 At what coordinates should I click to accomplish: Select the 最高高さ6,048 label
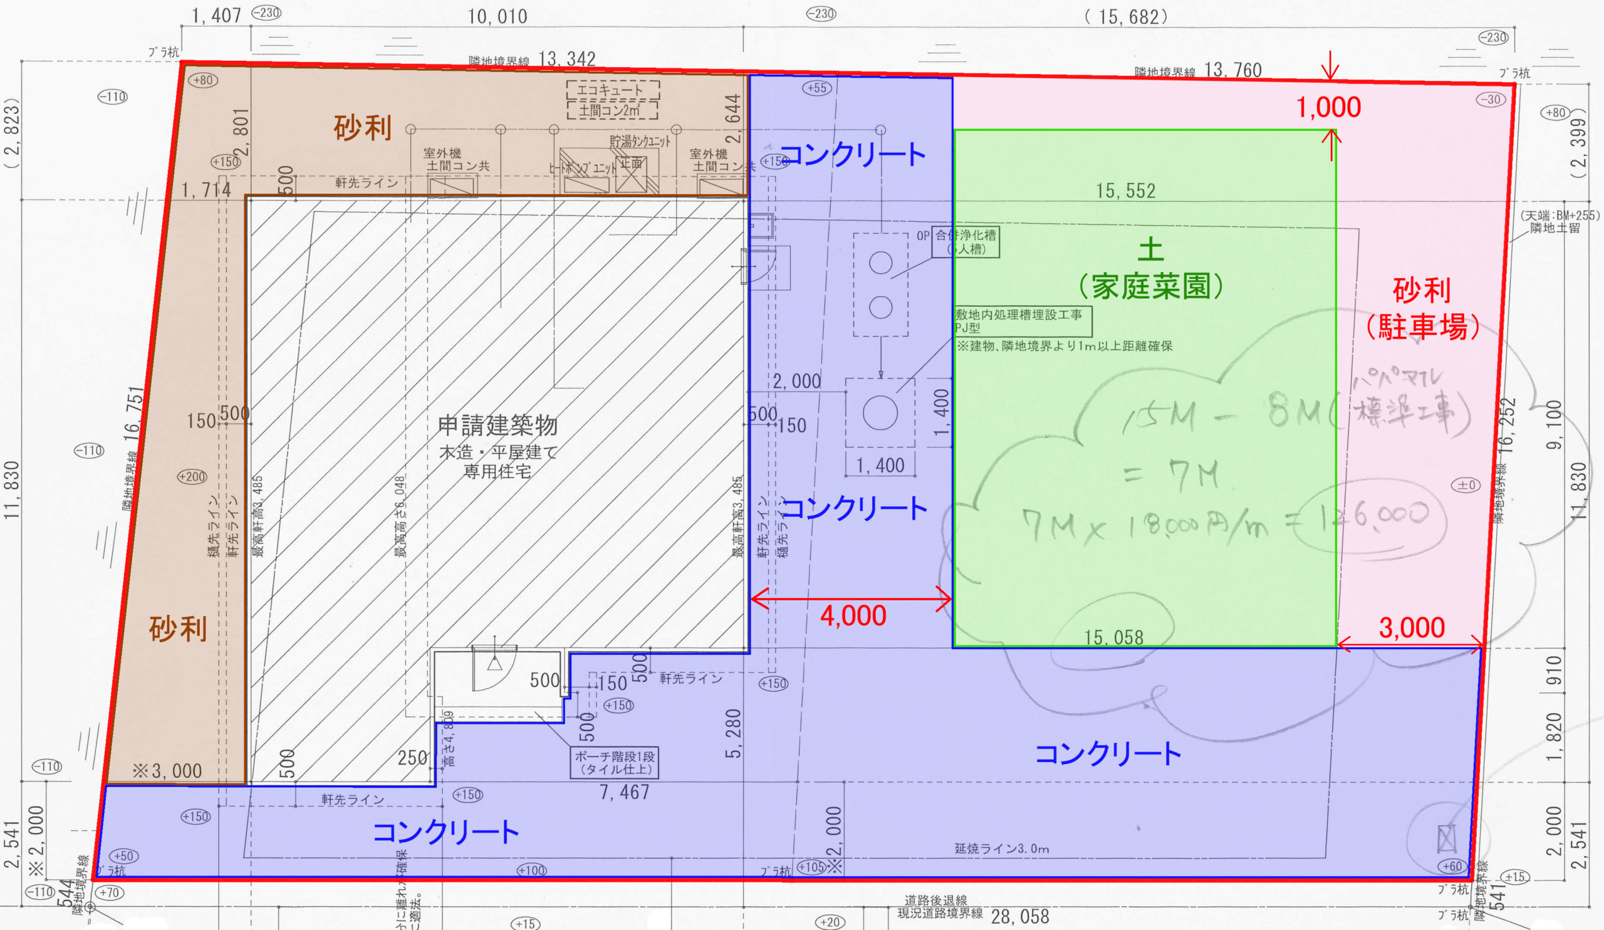[400, 516]
